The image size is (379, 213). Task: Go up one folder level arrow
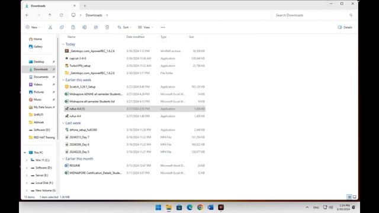[x=50, y=15]
